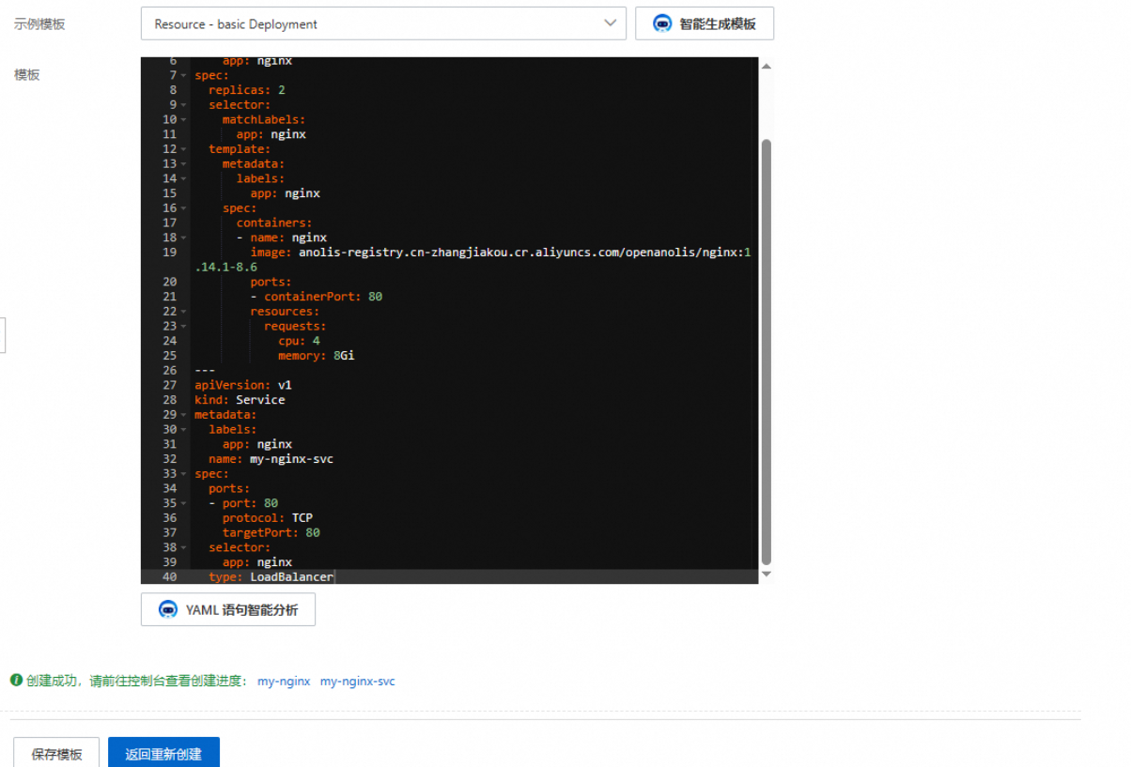The width and height of the screenshot is (1131, 767).
Task: Collapse the fold at line 7 spec
Action: pyautogui.click(x=184, y=75)
